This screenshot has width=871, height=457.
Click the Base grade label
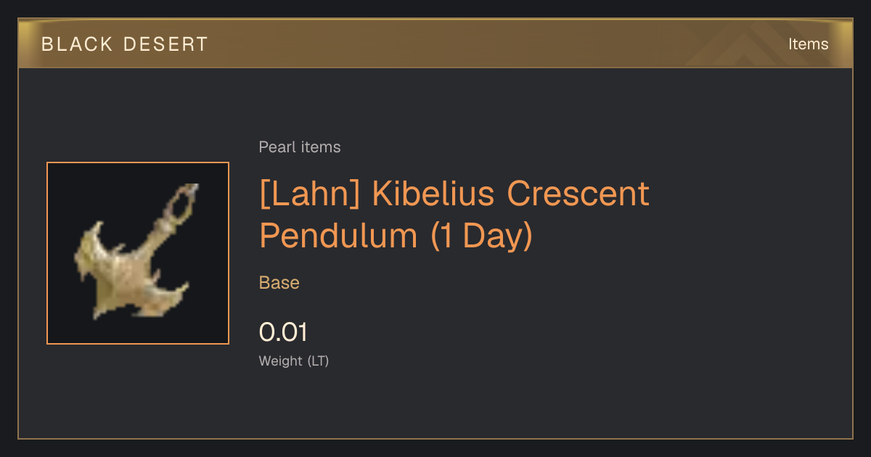point(279,283)
